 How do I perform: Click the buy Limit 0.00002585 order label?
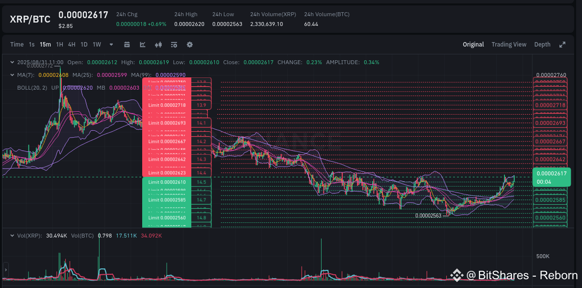coord(167,200)
